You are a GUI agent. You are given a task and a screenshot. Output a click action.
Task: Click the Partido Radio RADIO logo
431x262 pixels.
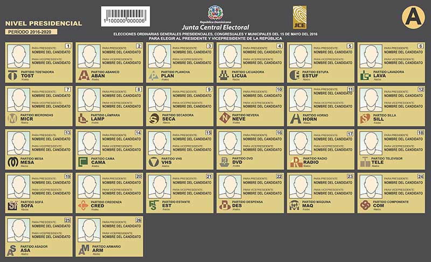coord(296,162)
